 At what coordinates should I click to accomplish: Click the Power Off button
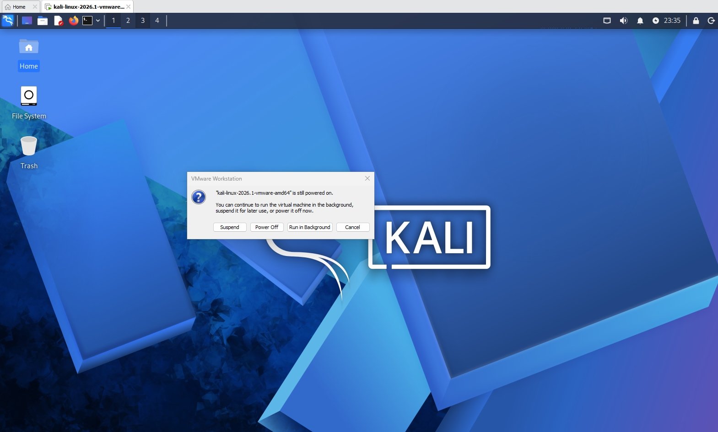click(x=267, y=227)
